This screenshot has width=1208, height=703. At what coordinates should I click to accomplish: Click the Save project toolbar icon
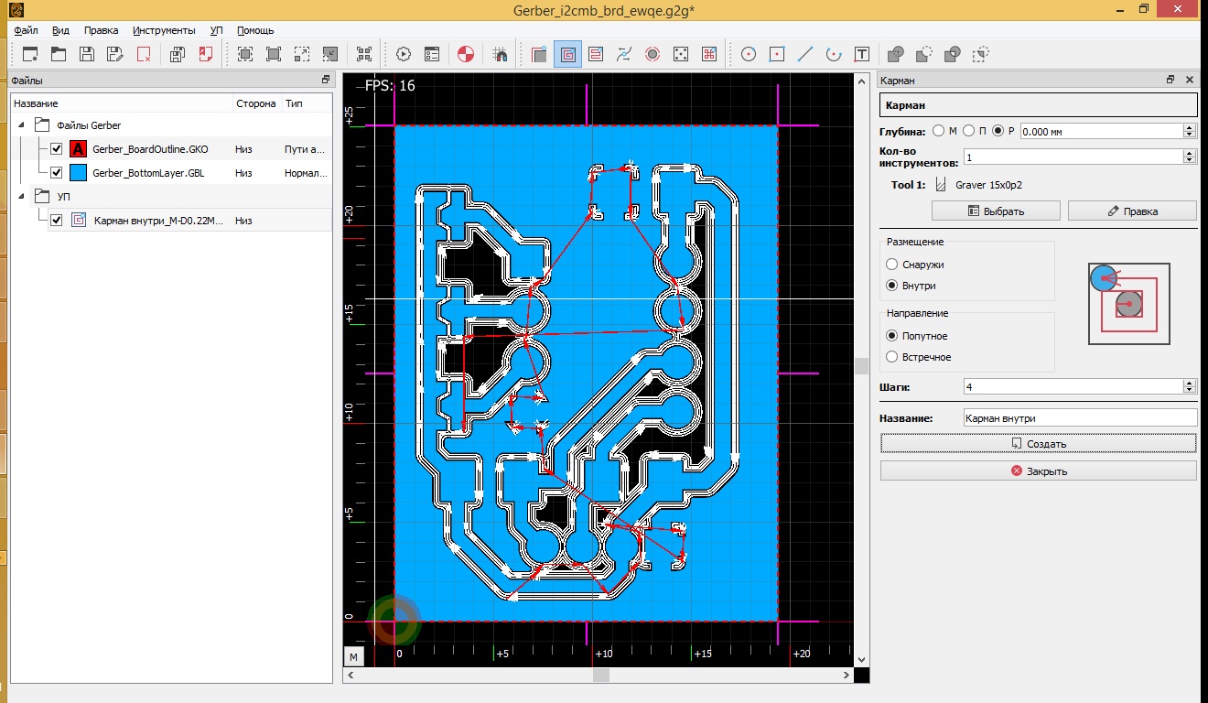click(x=87, y=54)
